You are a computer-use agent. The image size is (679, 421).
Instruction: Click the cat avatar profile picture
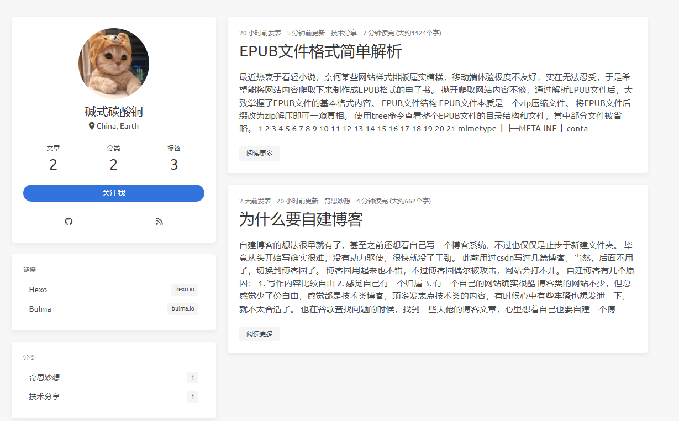tap(114, 64)
